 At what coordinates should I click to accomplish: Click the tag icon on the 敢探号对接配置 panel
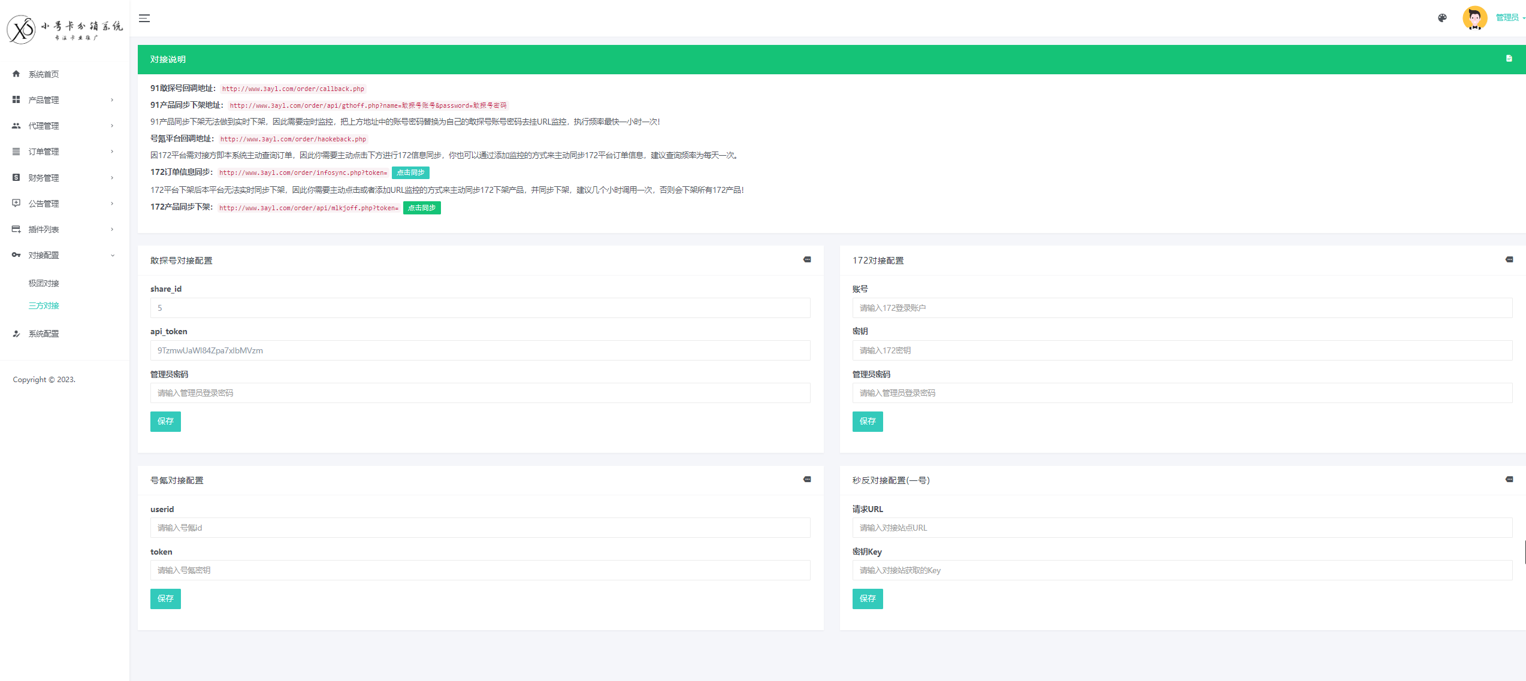coord(807,259)
